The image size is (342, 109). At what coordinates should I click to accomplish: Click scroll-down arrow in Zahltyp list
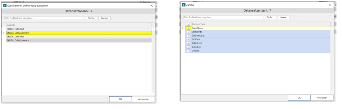click(x=332, y=93)
